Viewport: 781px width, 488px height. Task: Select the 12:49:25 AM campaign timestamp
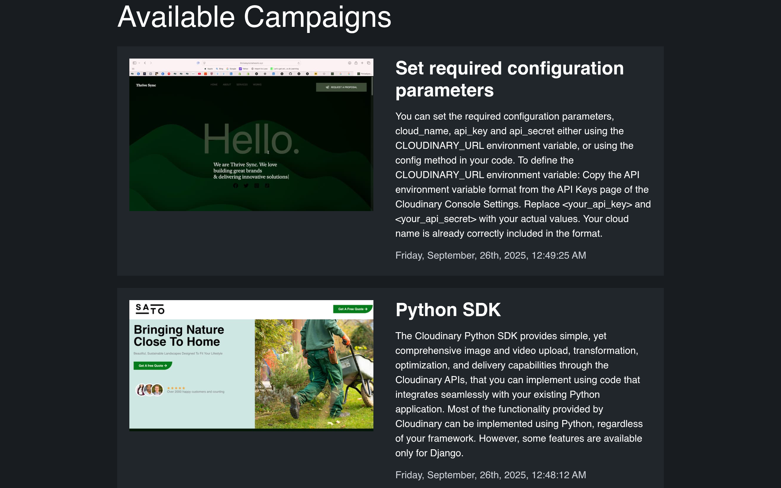click(491, 255)
